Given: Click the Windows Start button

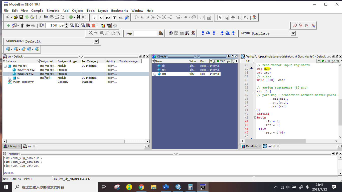Looking at the screenshot, I should click(x=6, y=187).
